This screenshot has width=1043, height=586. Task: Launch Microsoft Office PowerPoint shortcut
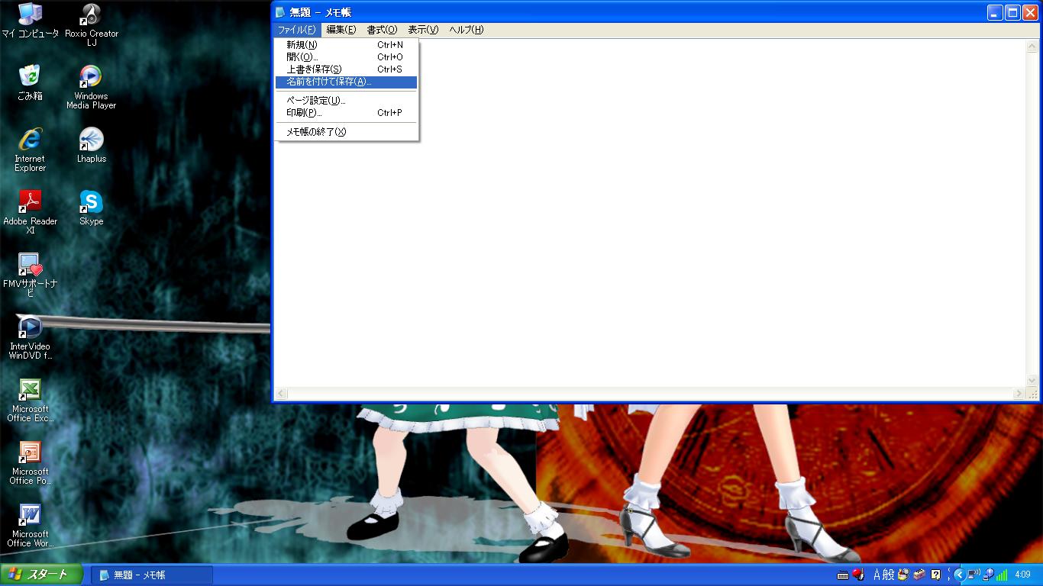click(30, 462)
